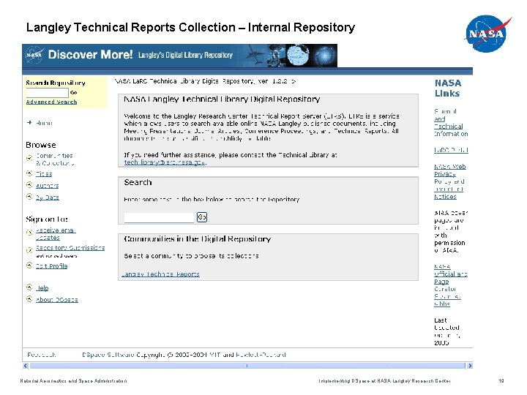The width and height of the screenshot is (527, 395).
Task: Click the Go button in the sidebar search
Action: 74,92
